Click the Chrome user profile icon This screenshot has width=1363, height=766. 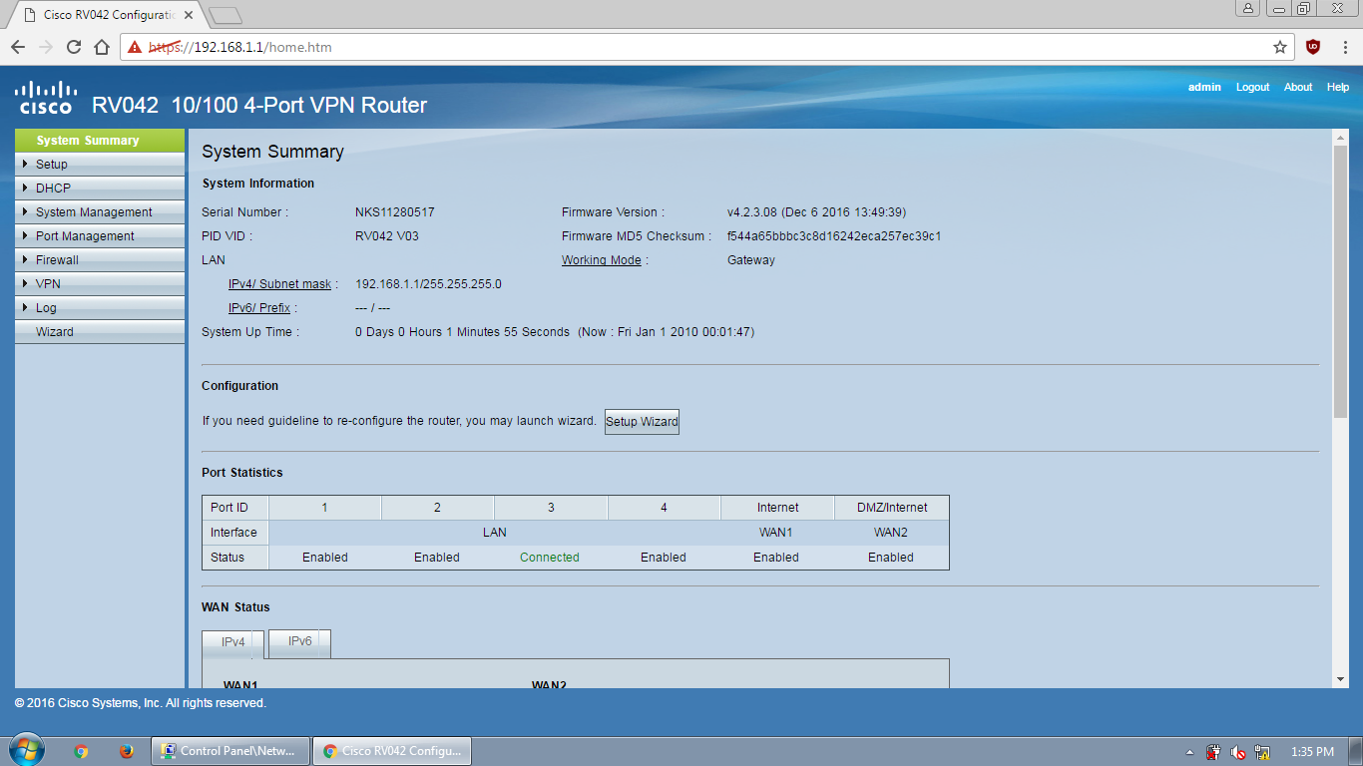click(1248, 8)
